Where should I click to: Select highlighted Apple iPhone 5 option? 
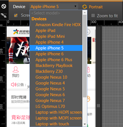pos(56,48)
